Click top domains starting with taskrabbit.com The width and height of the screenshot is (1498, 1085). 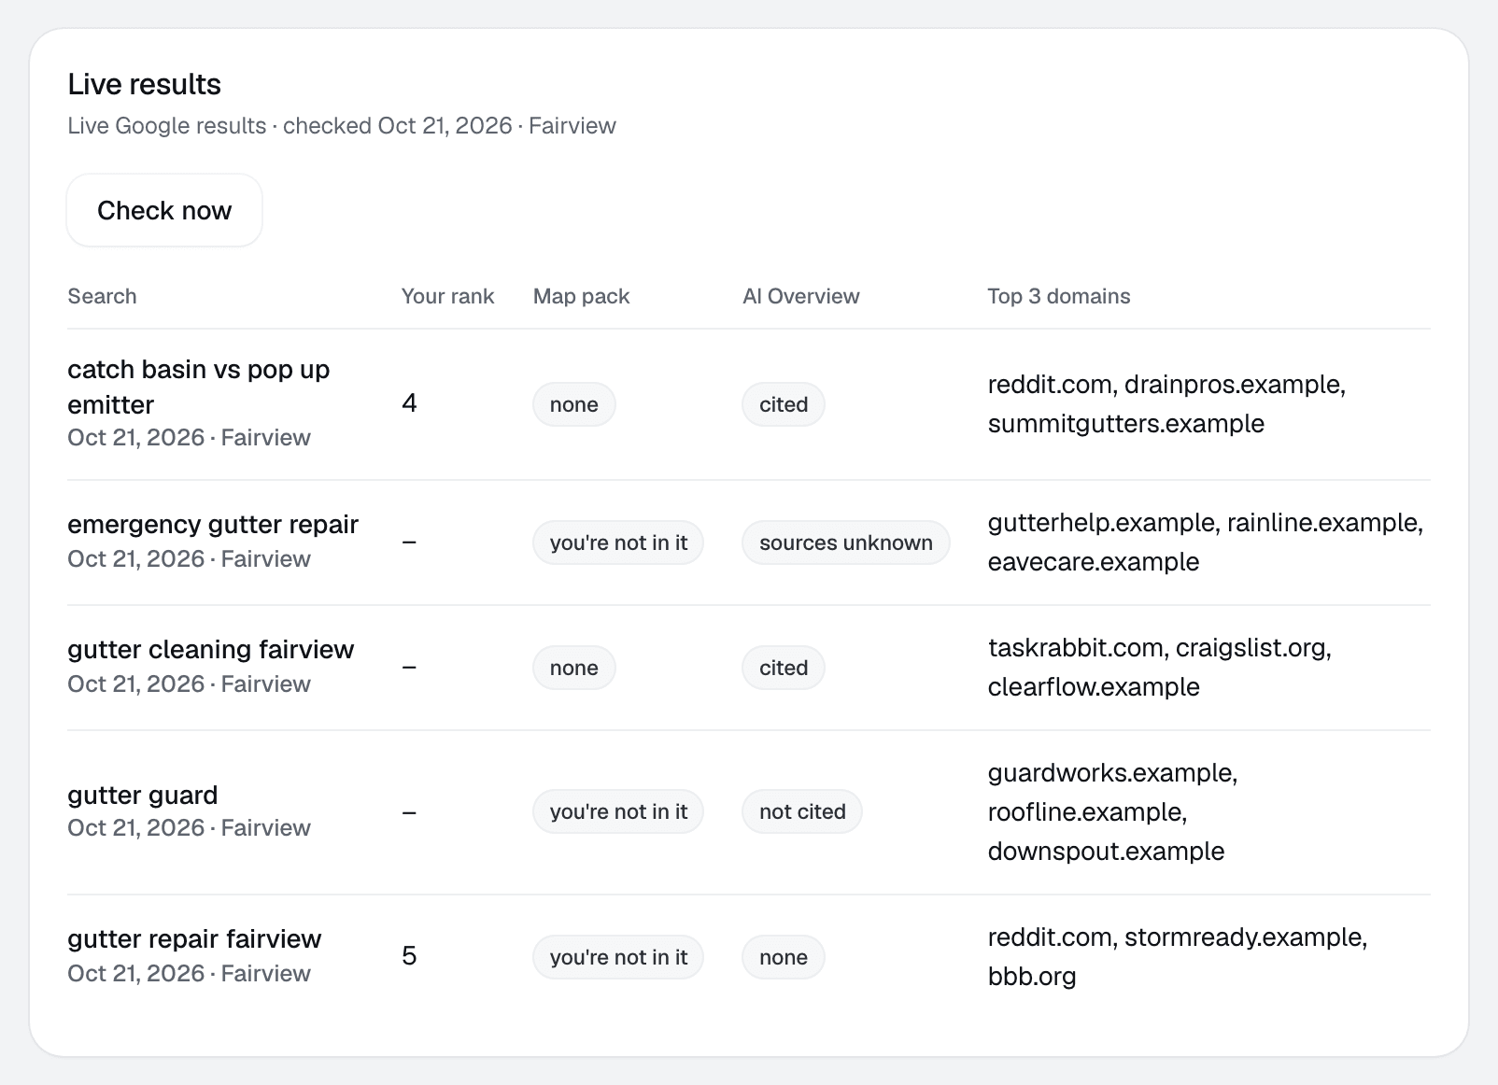tap(1160, 668)
